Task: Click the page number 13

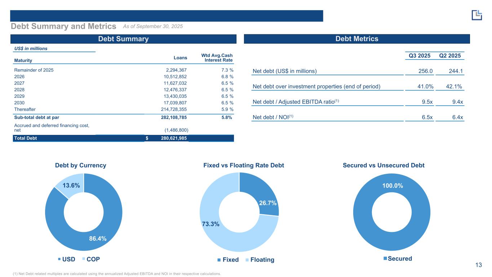Action: [478, 265]
